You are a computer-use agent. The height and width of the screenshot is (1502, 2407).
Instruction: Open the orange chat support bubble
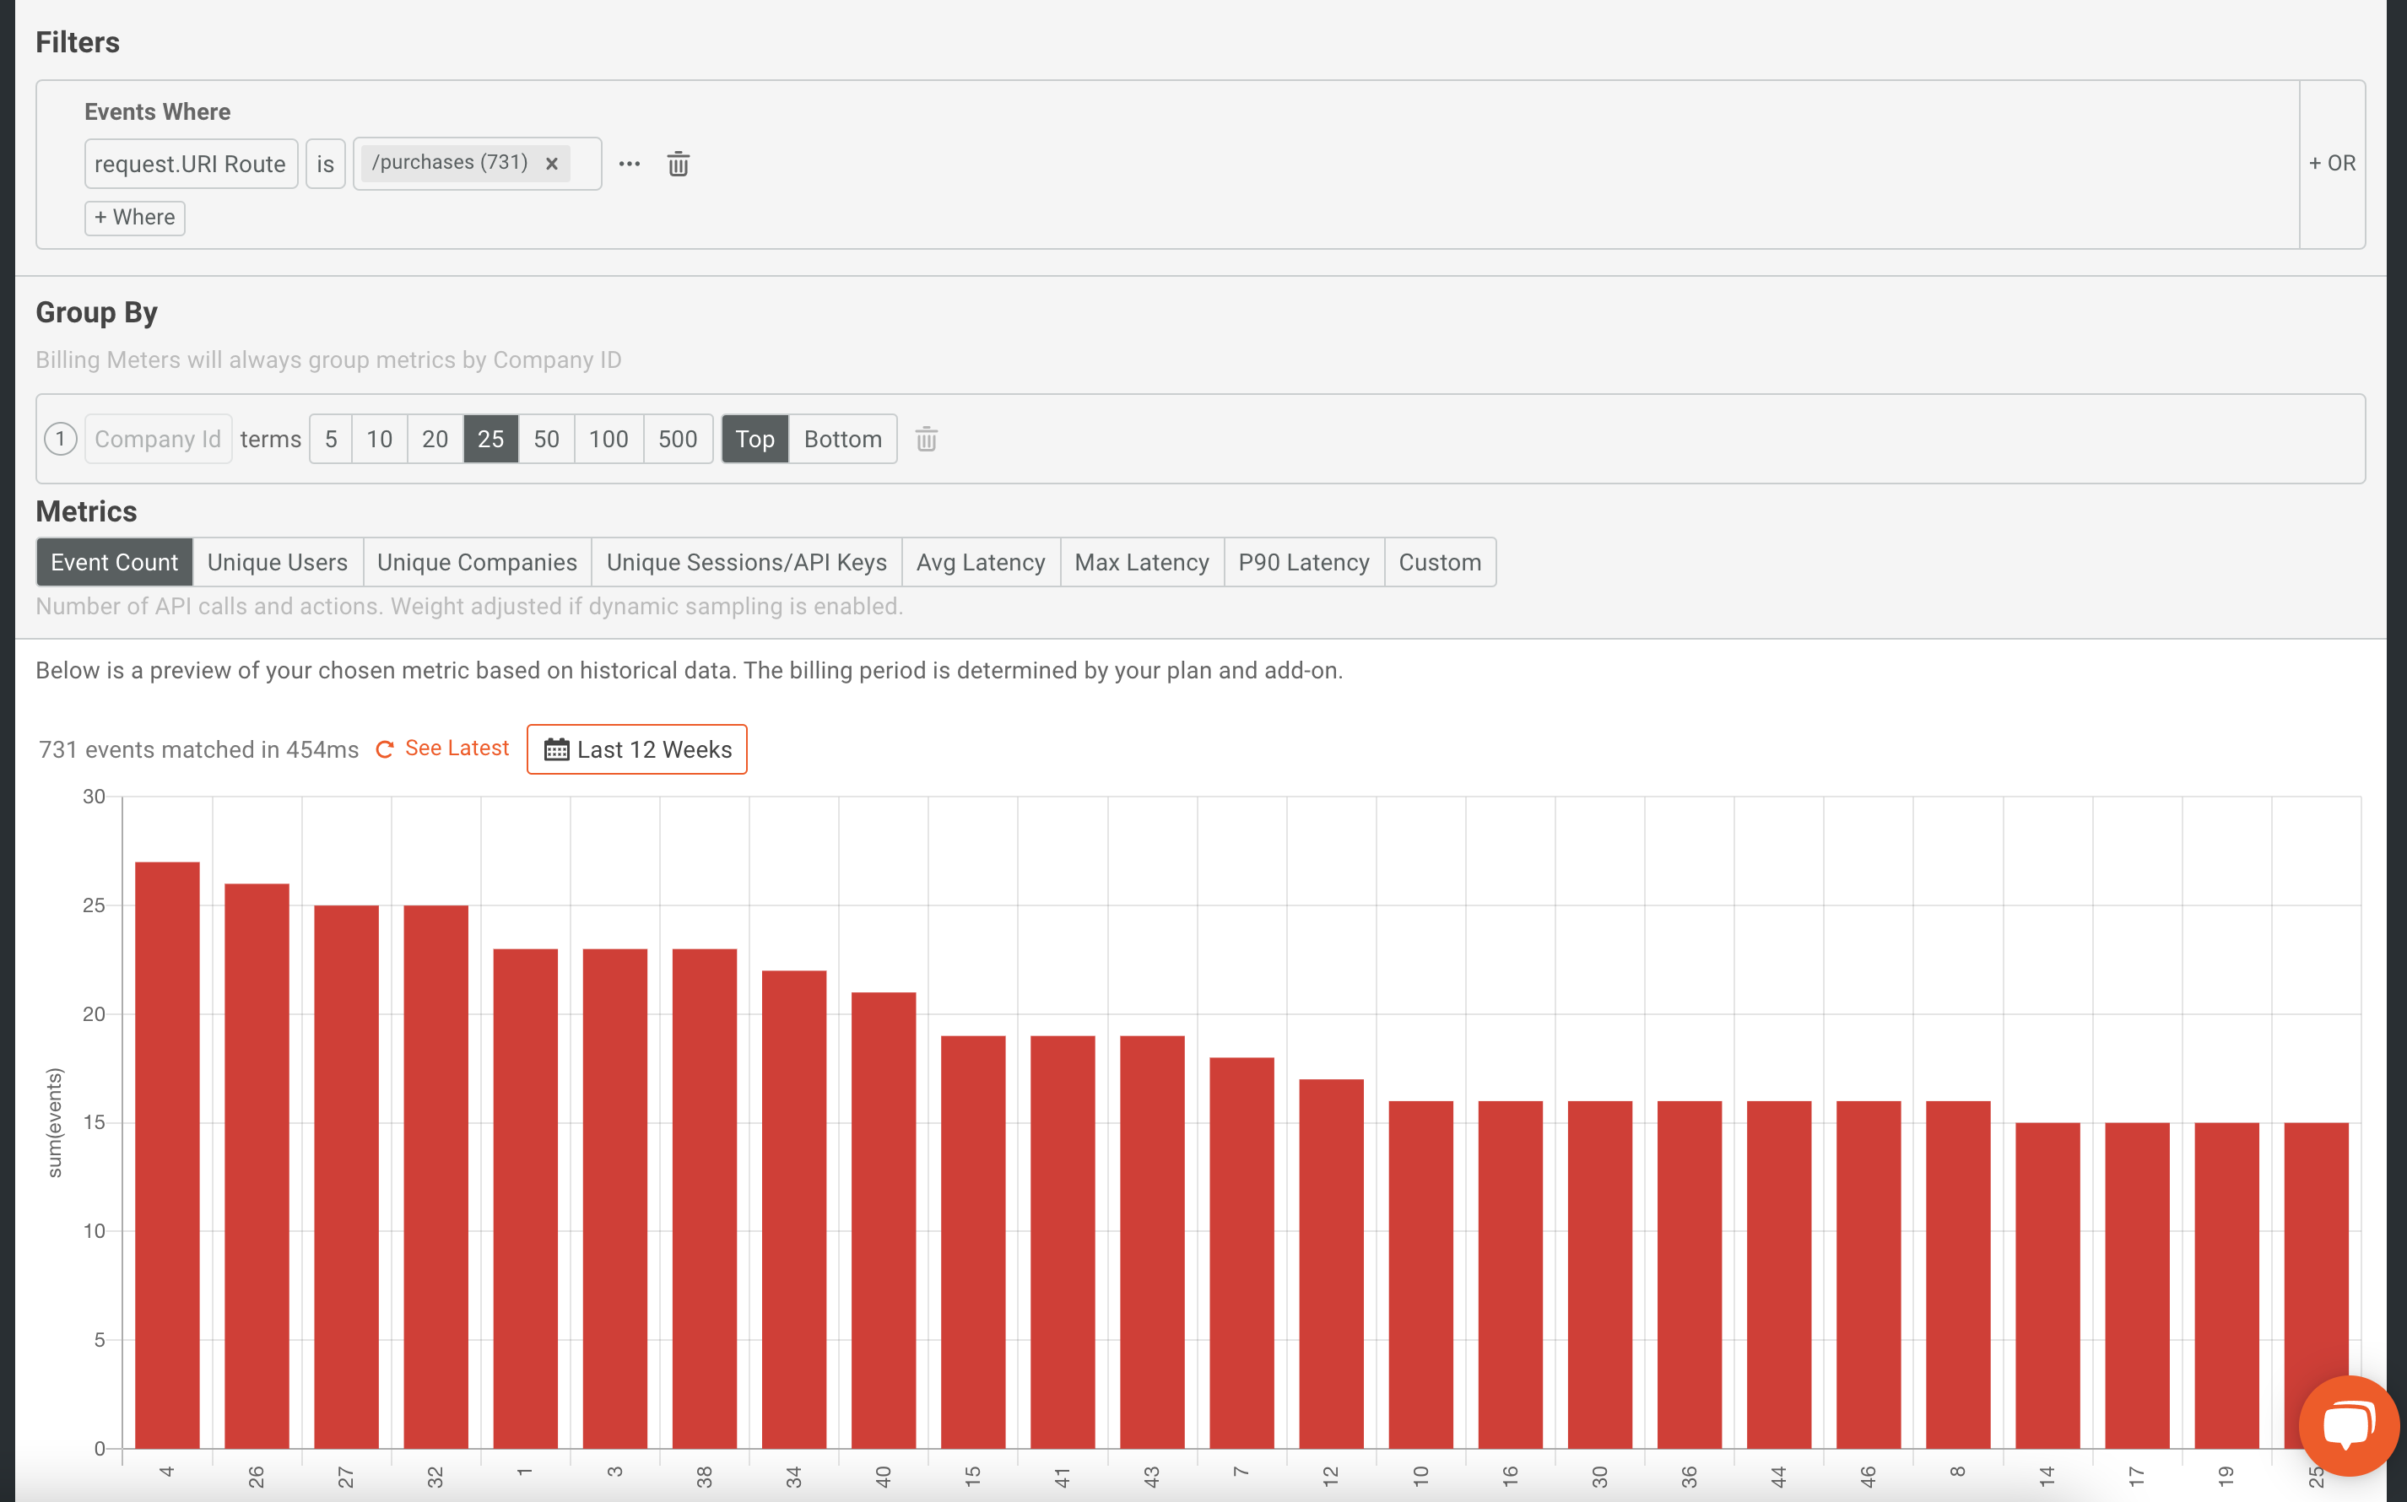[2349, 1425]
